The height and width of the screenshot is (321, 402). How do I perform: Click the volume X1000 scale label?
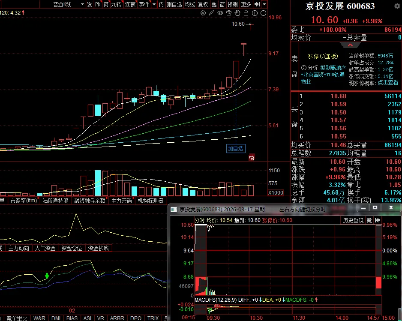[276, 193]
